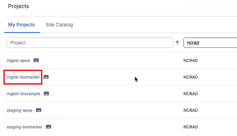Switch to the My Projects tab

pos(22,25)
